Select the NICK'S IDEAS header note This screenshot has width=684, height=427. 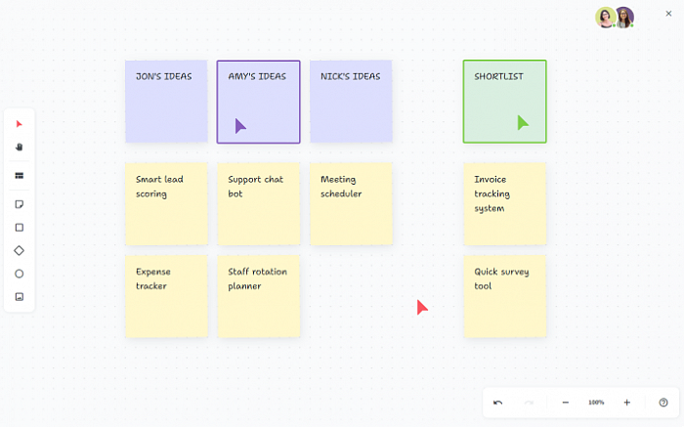click(x=351, y=102)
